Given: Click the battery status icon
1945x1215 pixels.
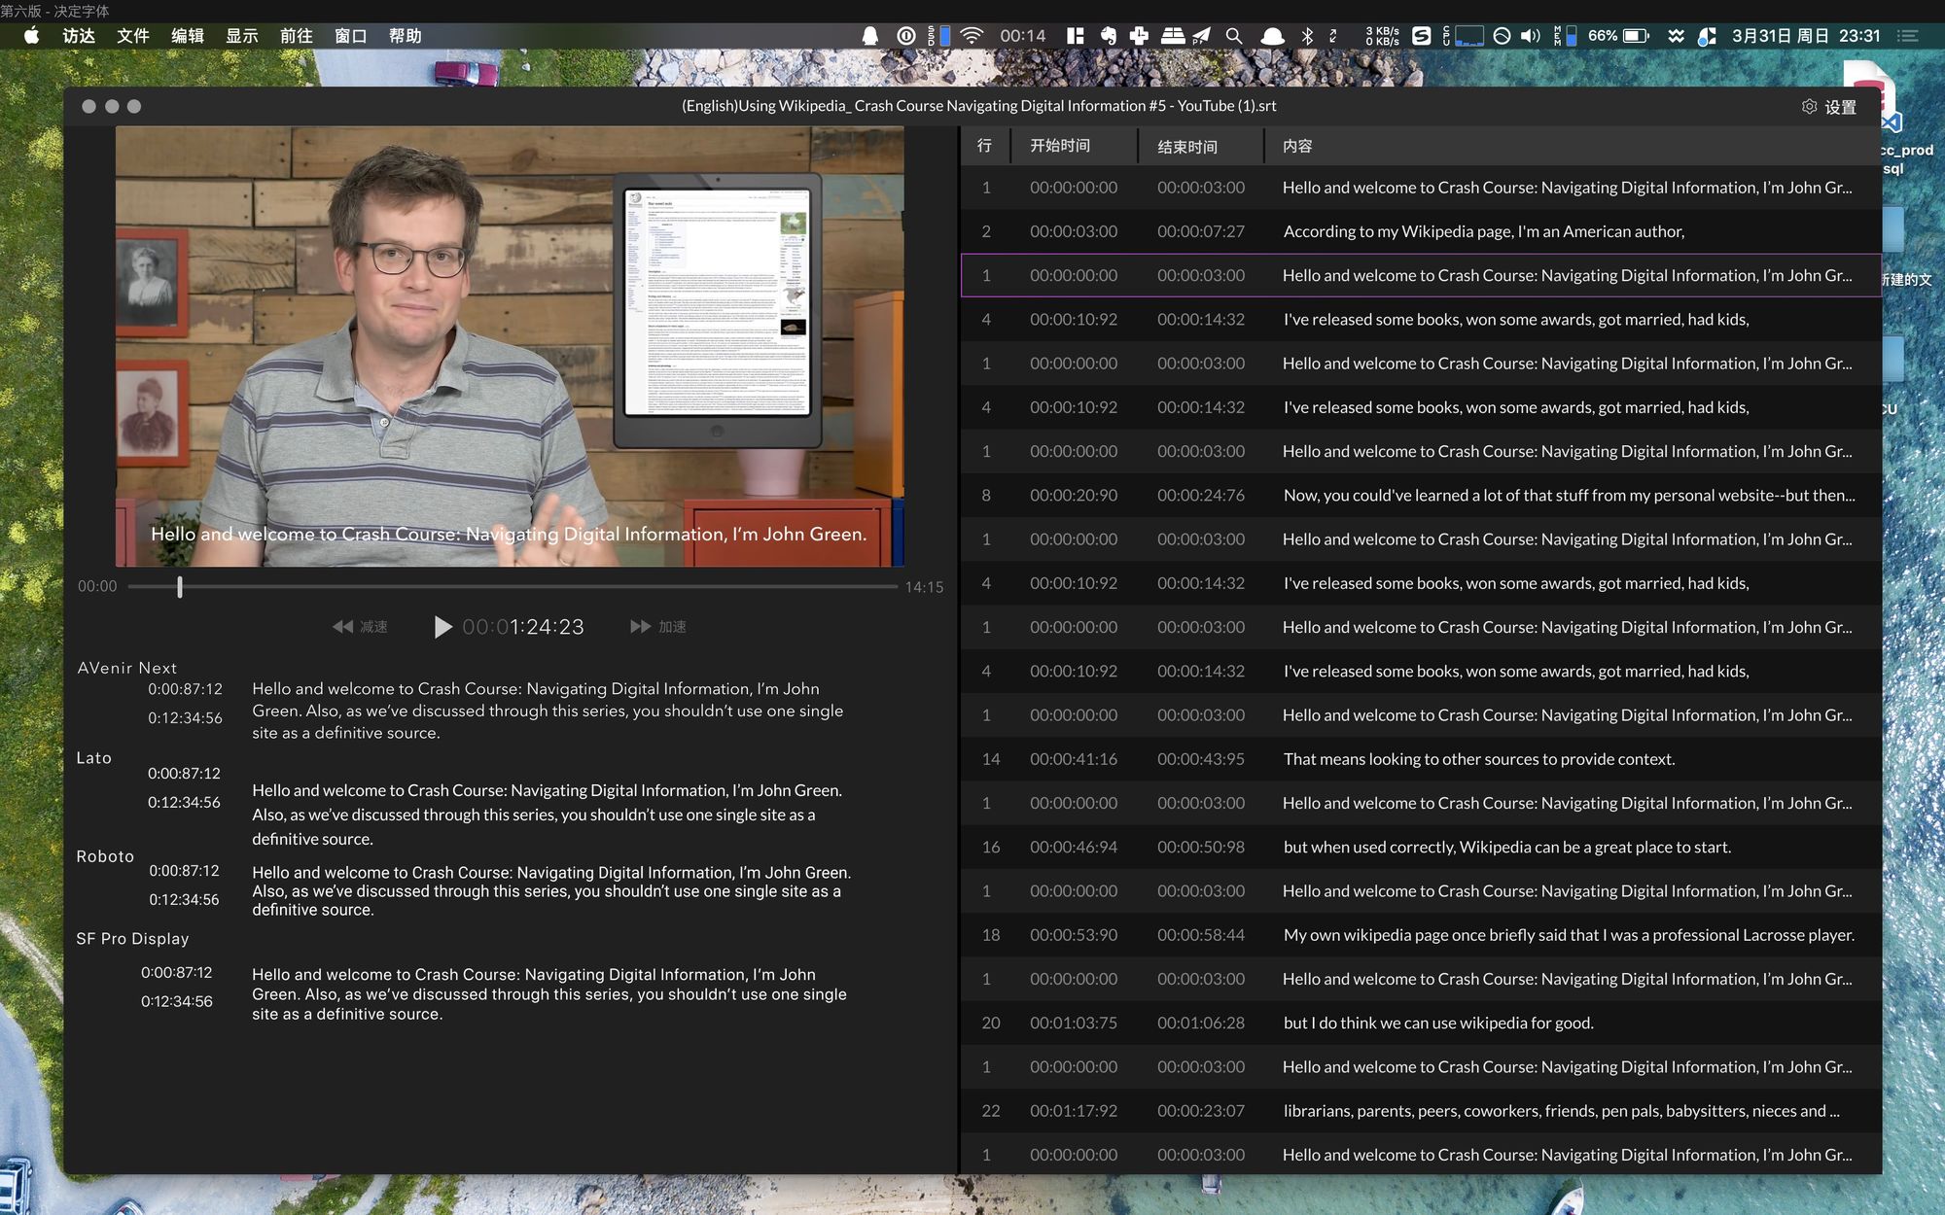Looking at the screenshot, I should point(1636,36).
